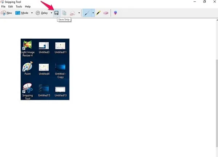Open the Edit menu
Screen dimensions: 218x157
[11, 7]
